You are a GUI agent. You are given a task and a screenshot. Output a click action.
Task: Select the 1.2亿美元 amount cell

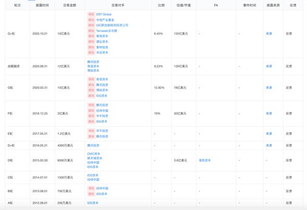click(64, 133)
